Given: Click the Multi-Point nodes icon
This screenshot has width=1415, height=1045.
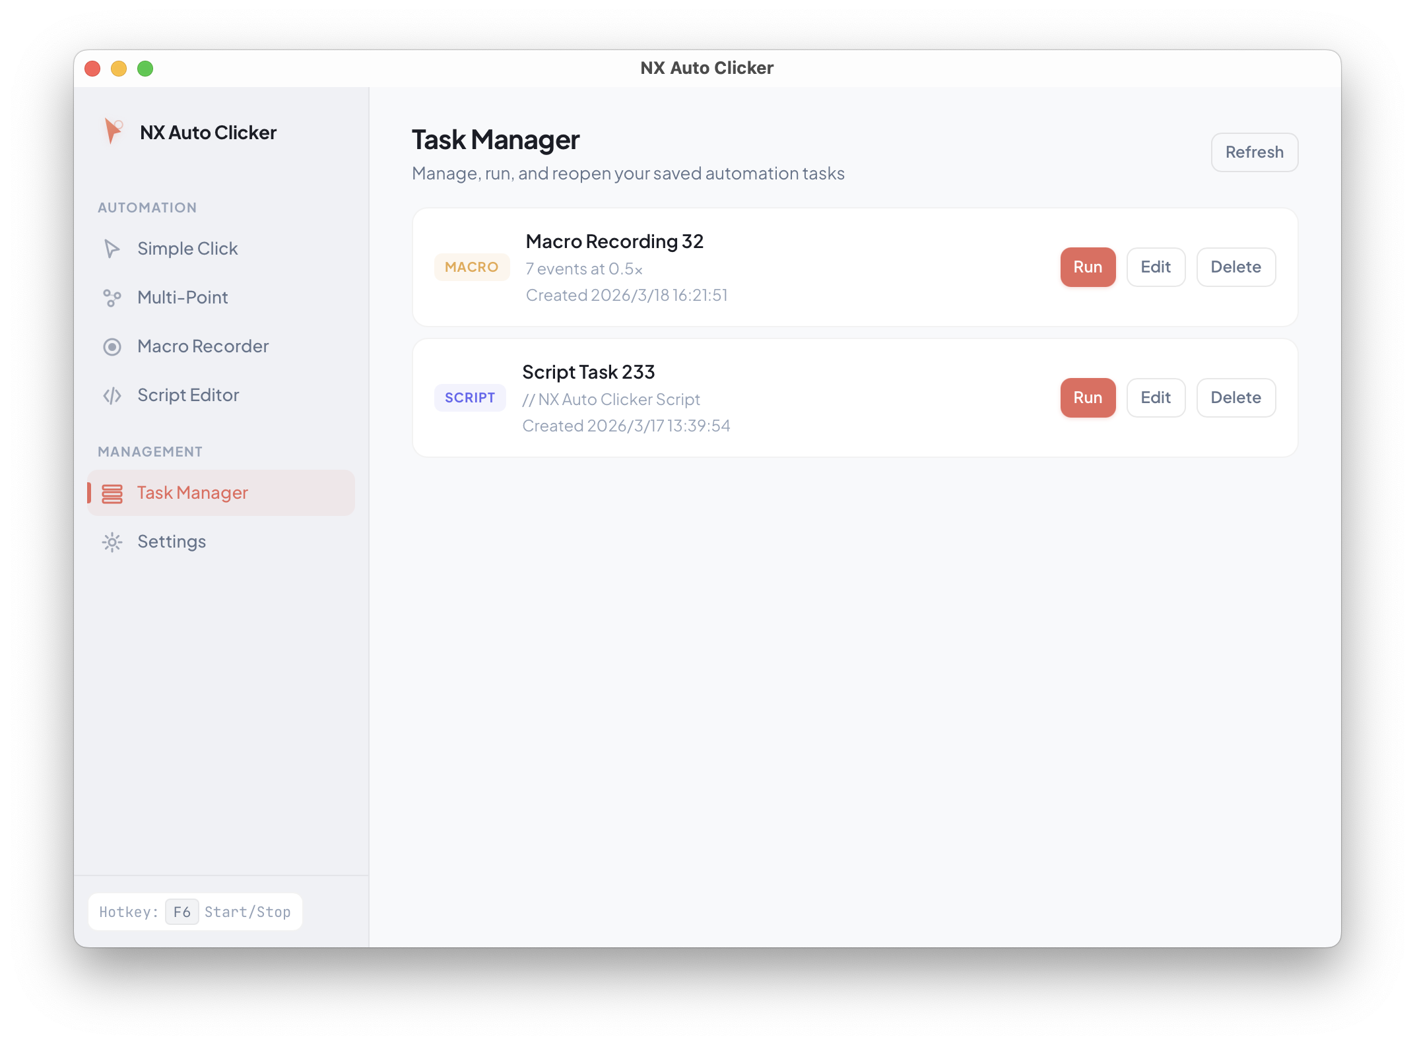Looking at the screenshot, I should click(x=112, y=298).
